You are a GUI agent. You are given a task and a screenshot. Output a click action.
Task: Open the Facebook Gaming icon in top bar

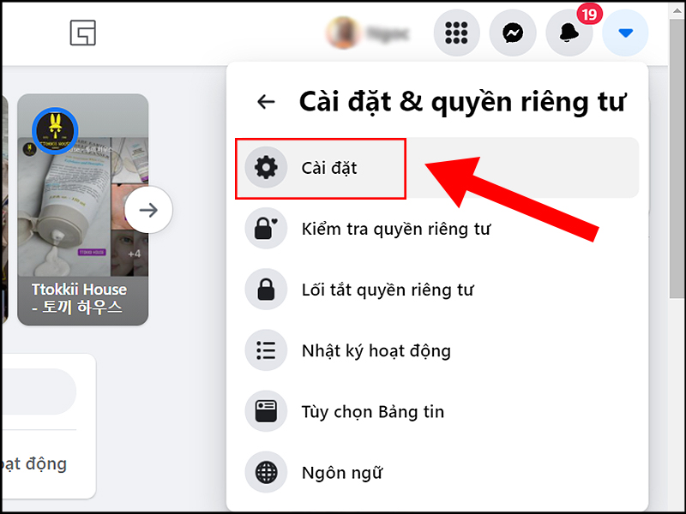click(82, 33)
